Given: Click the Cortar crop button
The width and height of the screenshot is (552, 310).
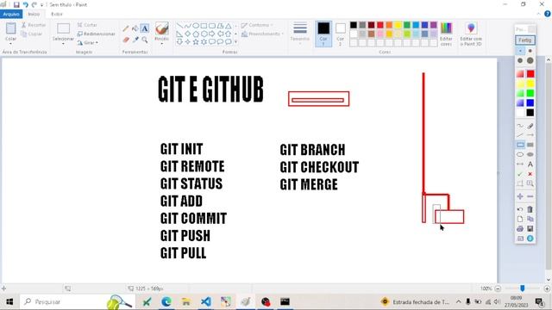Looking at the screenshot, I should (x=87, y=25).
